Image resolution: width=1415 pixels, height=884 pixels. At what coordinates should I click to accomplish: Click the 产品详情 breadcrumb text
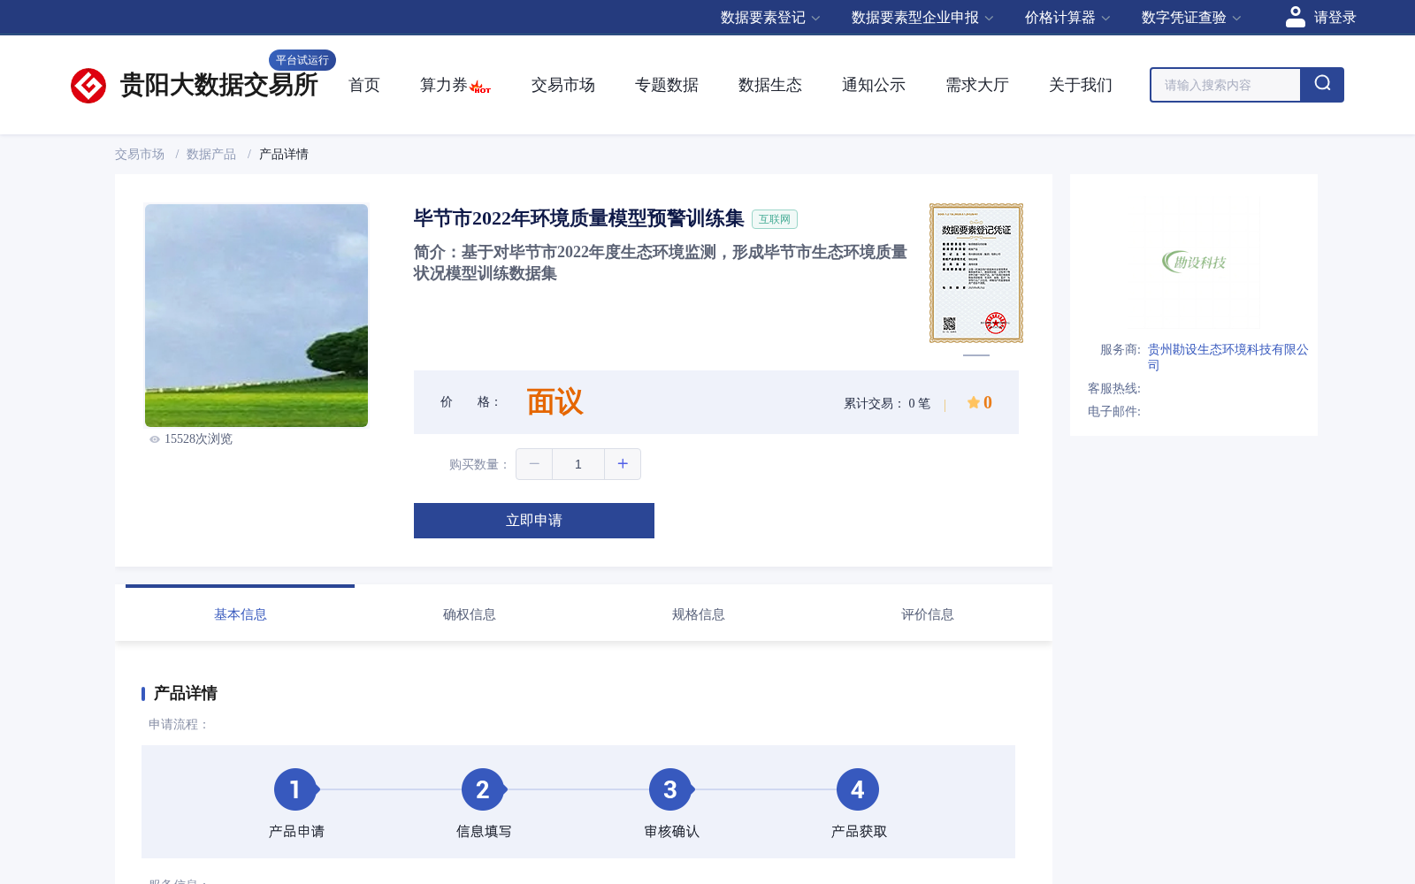pyautogui.click(x=284, y=154)
